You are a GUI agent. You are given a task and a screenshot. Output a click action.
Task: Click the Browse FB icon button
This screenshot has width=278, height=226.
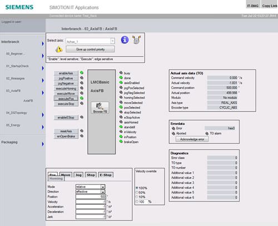(100, 108)
